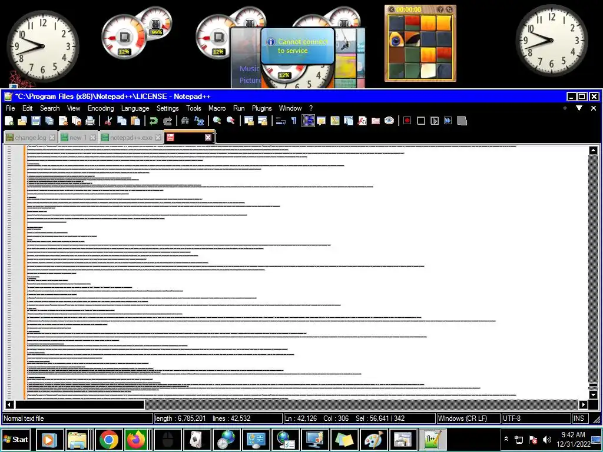Open the Language menu
Image resolution: width=603 pixels, height=452 pixels.
[x=135, y=108]
